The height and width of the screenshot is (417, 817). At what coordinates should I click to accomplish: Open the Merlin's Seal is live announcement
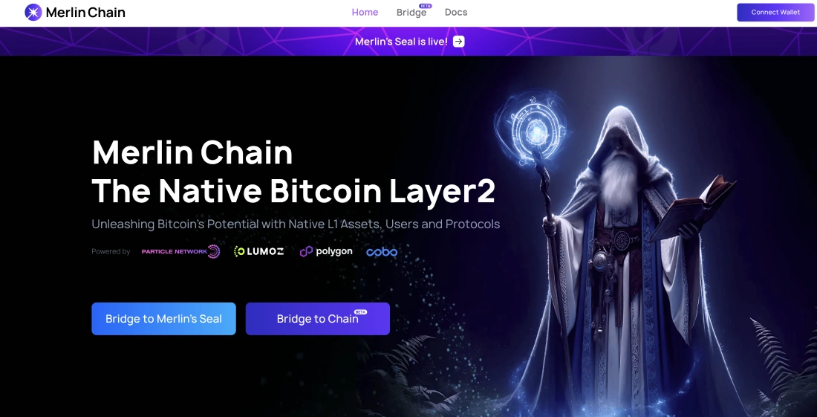[x=401, y=42]
